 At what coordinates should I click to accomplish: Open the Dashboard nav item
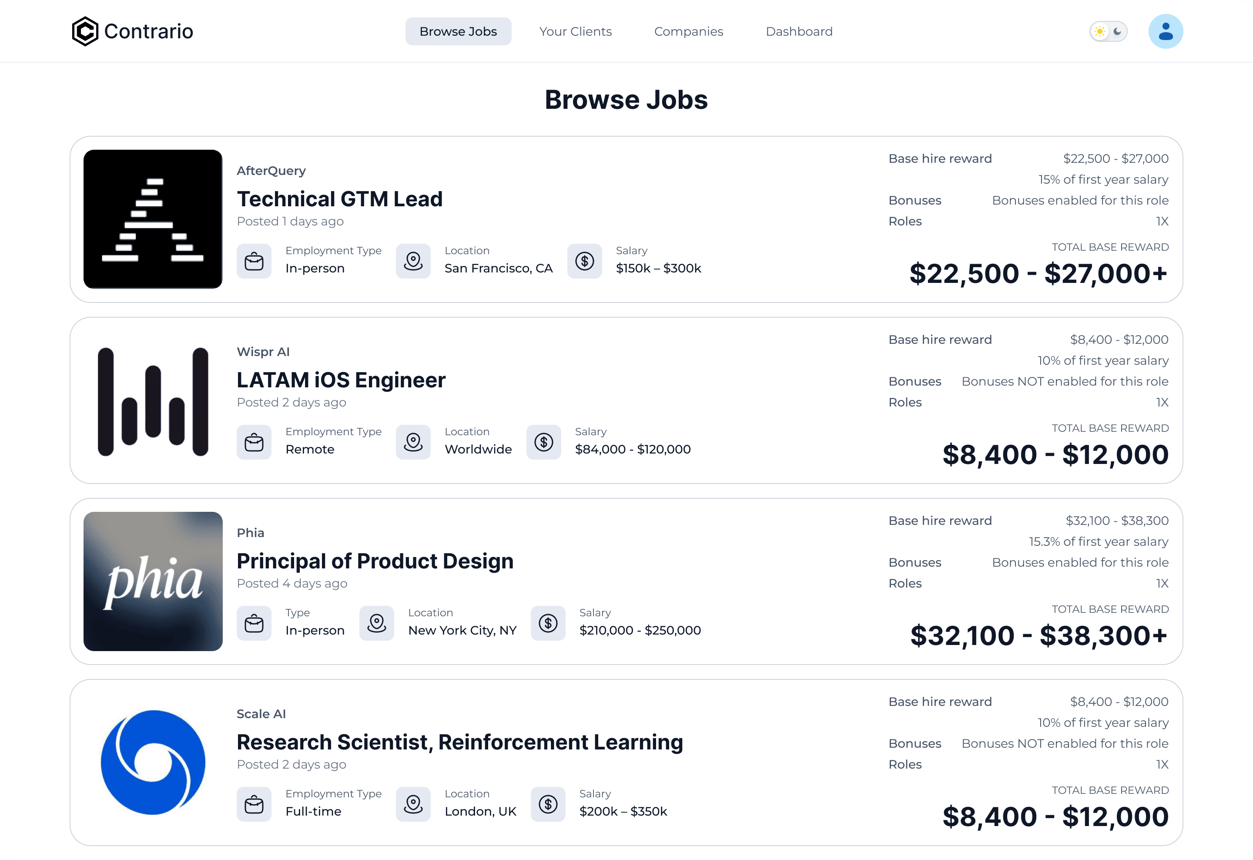[x=799, y=31]
